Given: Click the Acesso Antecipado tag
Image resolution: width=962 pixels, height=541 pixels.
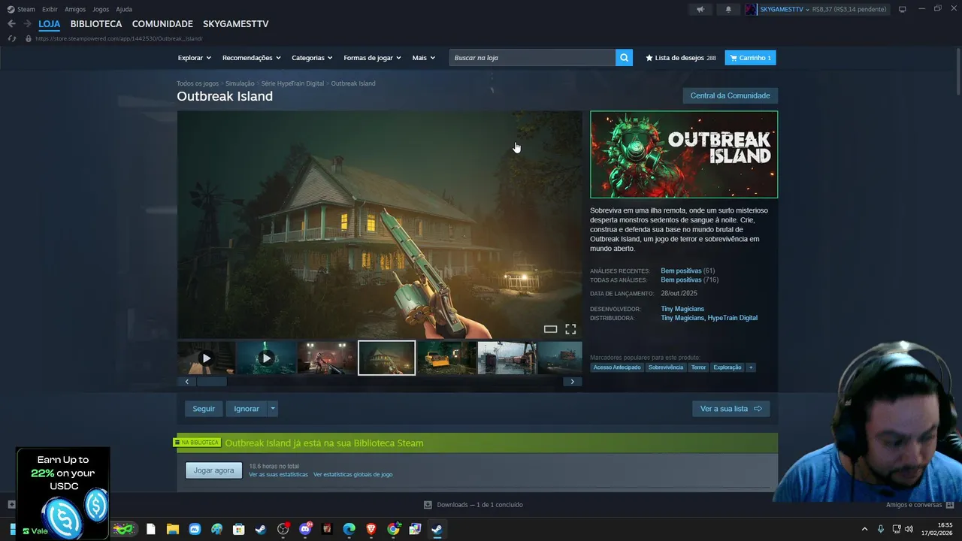Looking at the screenshot, I should point(617,367).
